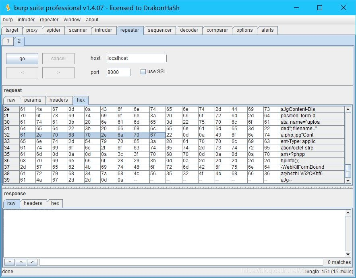Open the about menu
Screen dimensions: 356x278
[92, 20]
